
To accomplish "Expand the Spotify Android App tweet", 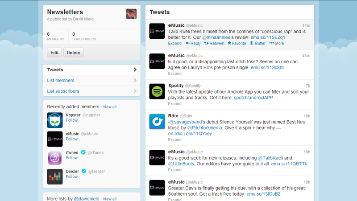I will click(175, 104).
